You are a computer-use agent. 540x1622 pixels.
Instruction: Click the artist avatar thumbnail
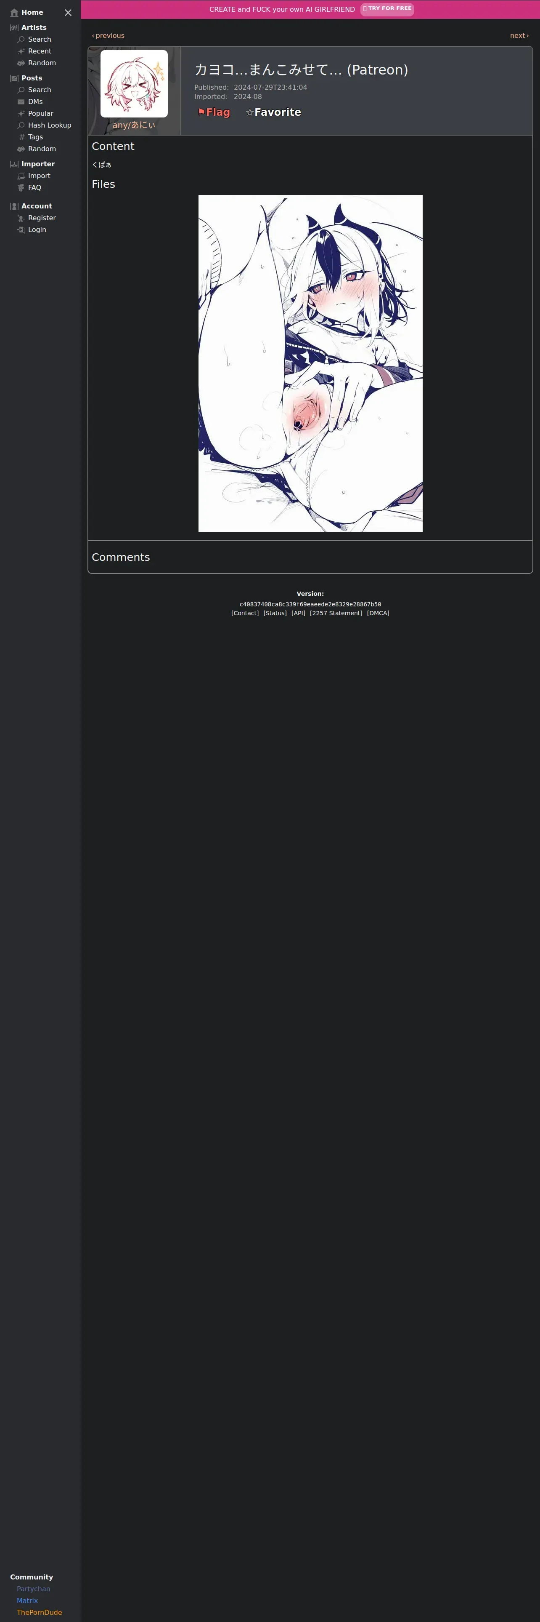pos(134,84)
